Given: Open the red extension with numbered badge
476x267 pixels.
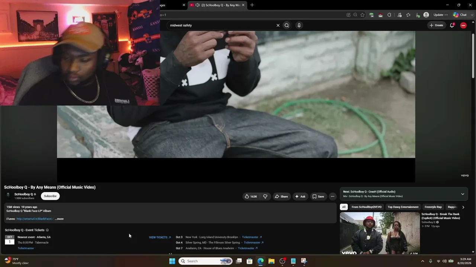Looking at the screenshot, I should (x=380, y=15).
